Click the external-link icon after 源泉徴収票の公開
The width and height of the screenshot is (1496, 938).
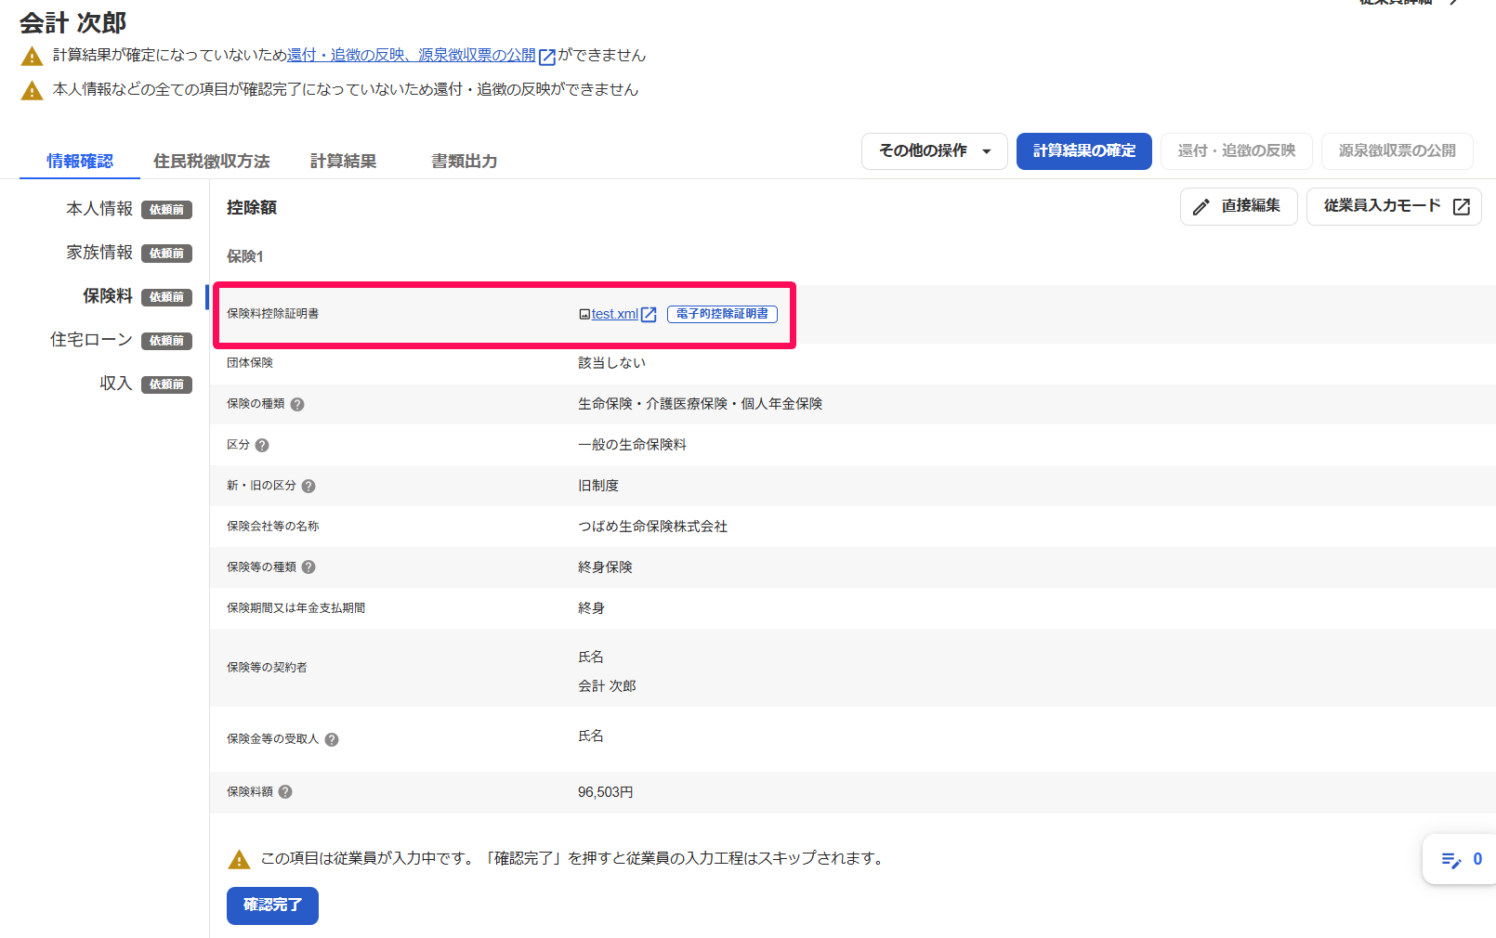(x=547, y=57)
